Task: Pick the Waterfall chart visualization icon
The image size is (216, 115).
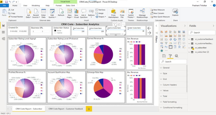Action: tap(162, 39)
